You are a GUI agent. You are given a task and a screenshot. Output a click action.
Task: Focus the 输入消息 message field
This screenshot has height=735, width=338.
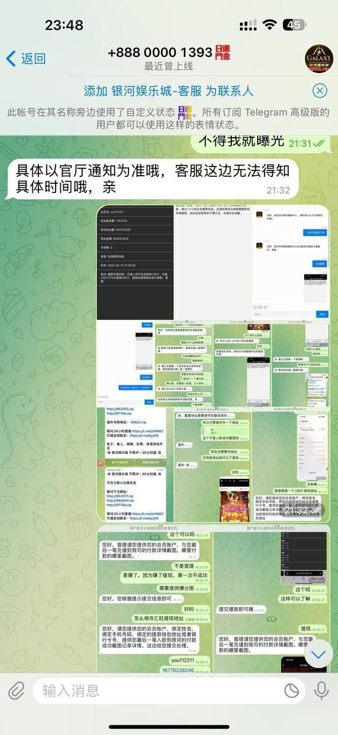[x=169, y=690]
